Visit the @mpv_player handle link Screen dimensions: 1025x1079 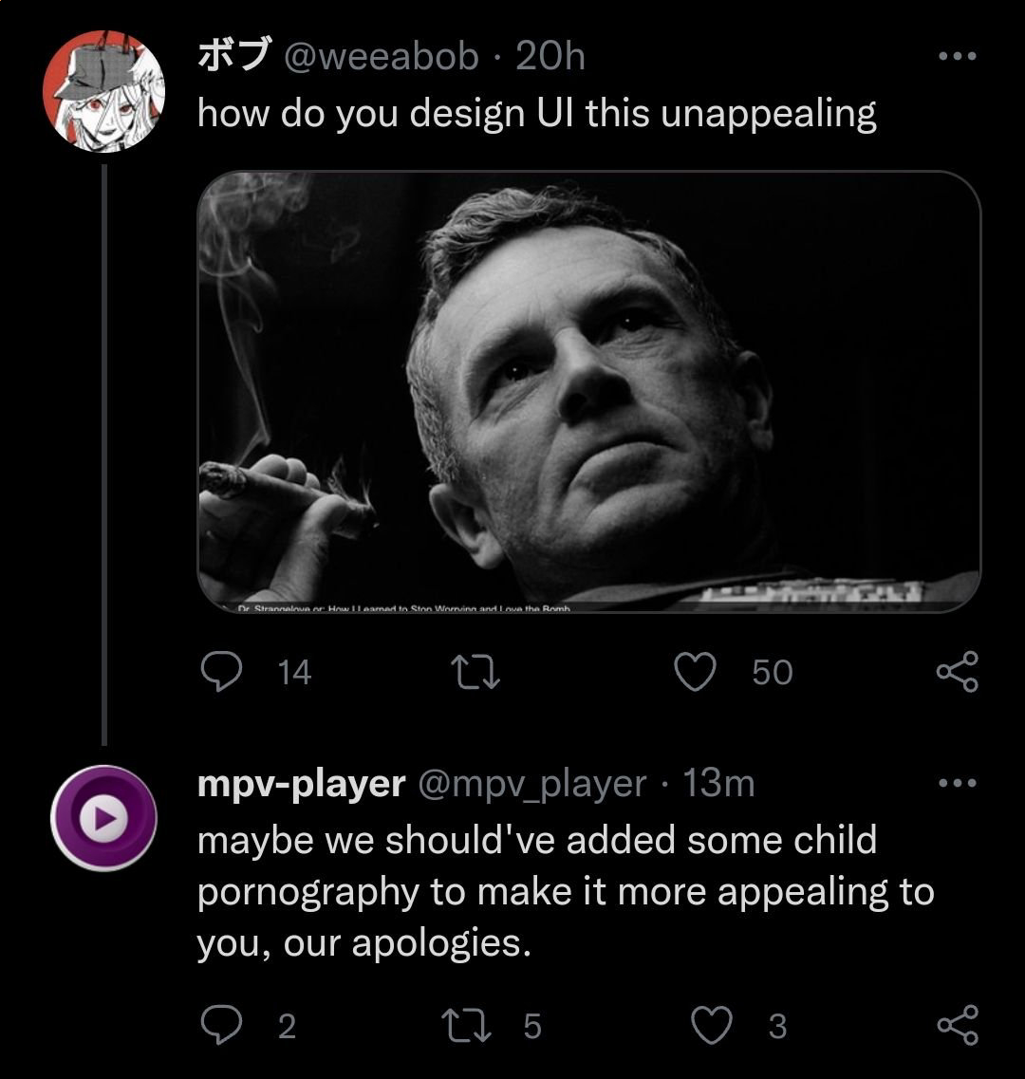click(x=531, y=784)
